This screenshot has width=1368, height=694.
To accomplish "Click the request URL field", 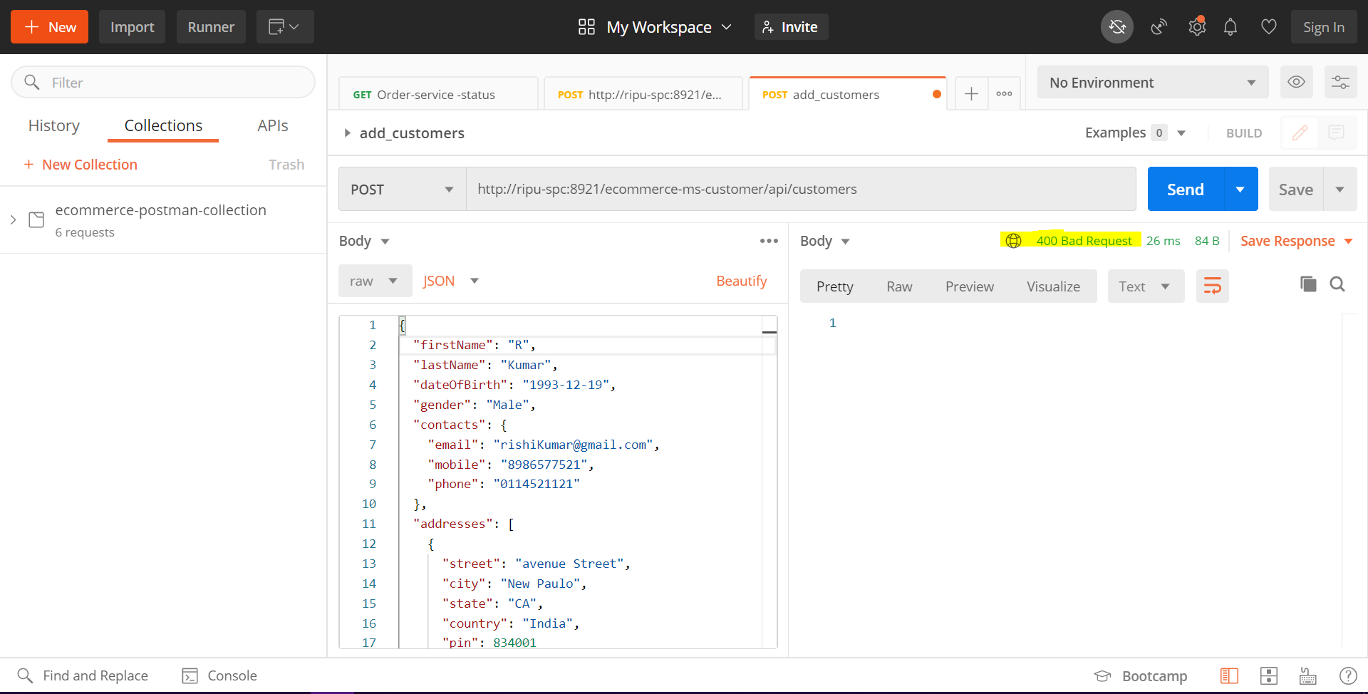I will (x=801, y=189).
